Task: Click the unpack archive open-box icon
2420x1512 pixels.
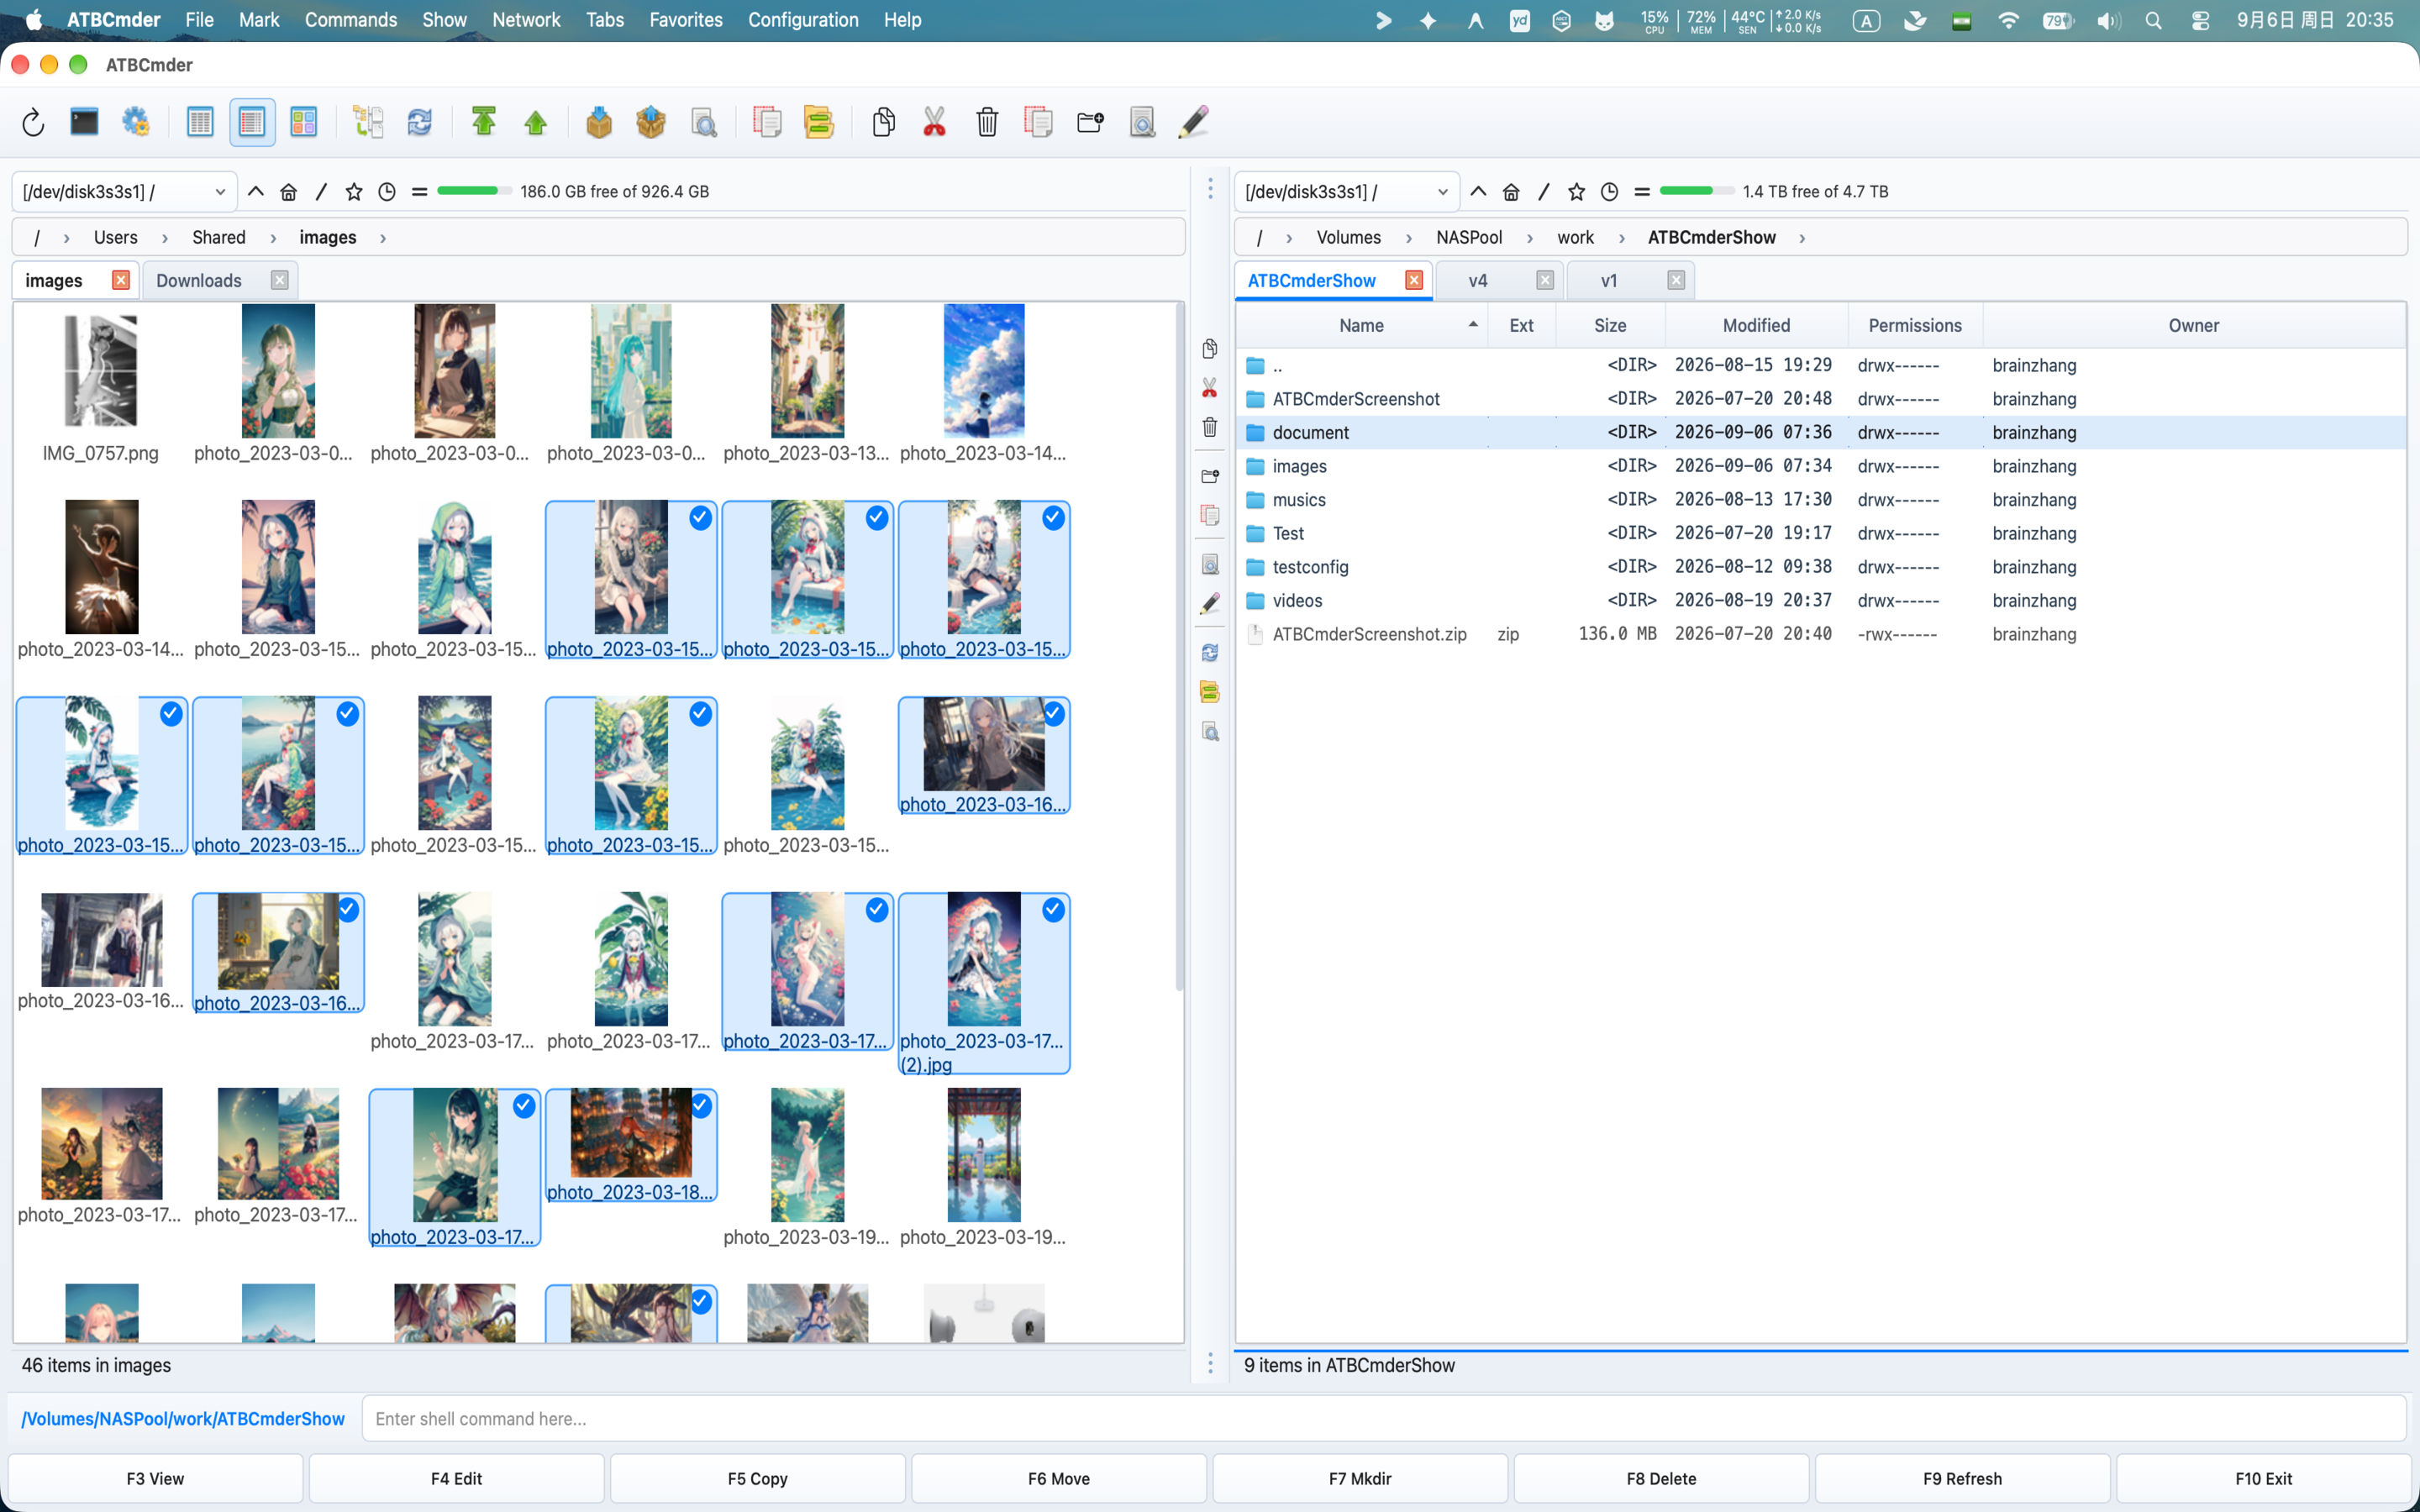Action: tap(651, 123)
